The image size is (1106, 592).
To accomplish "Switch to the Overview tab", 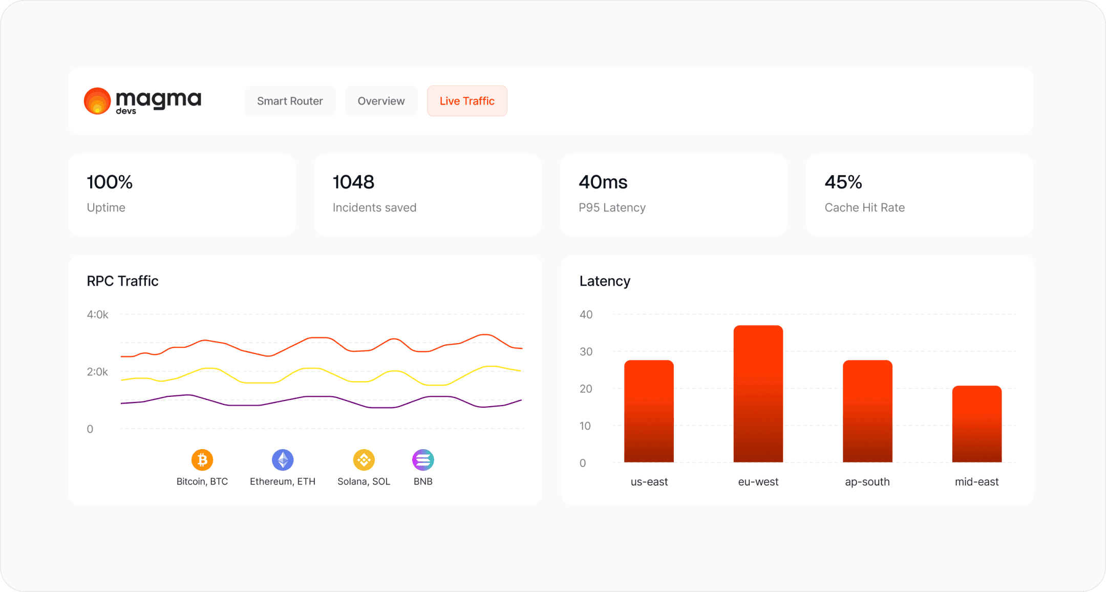I will click(x=381, y=101).
